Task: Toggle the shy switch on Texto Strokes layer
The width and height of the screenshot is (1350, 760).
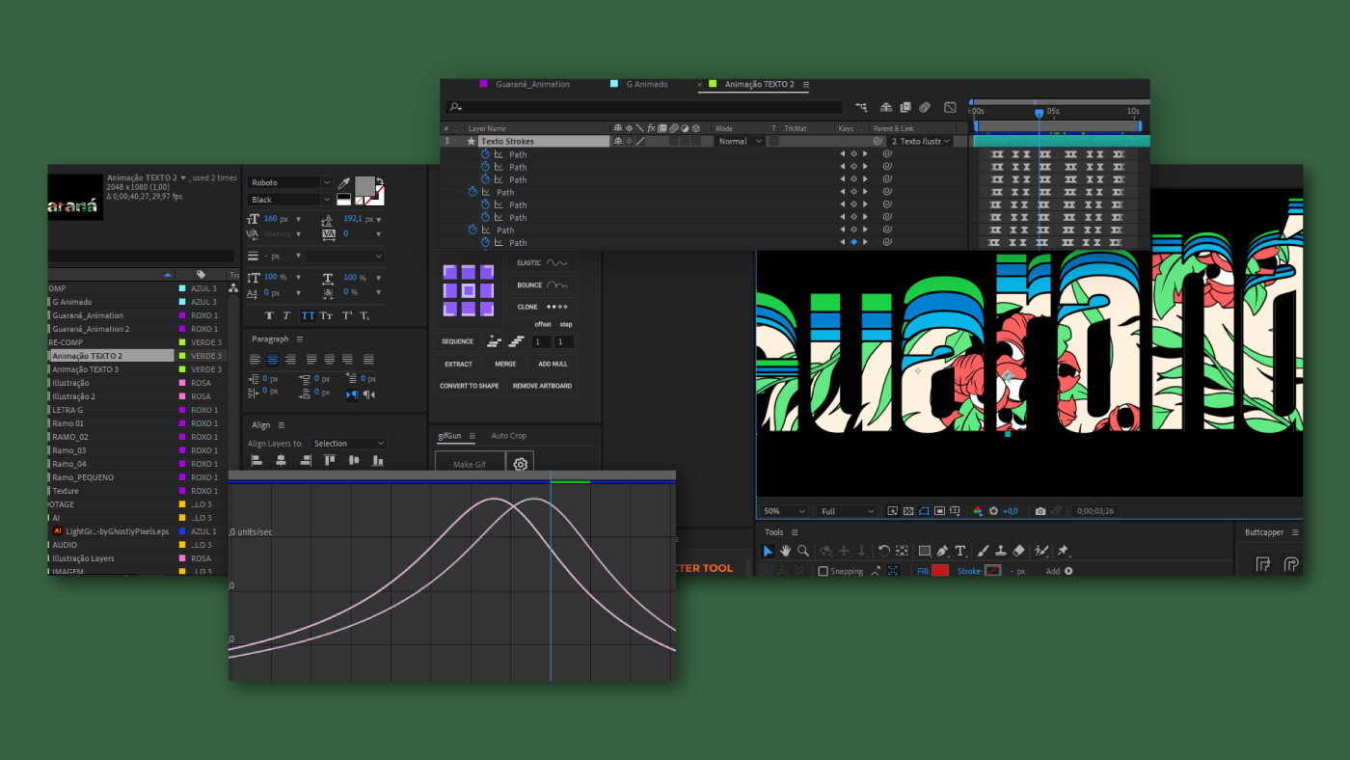Action: tap(617, 141)
